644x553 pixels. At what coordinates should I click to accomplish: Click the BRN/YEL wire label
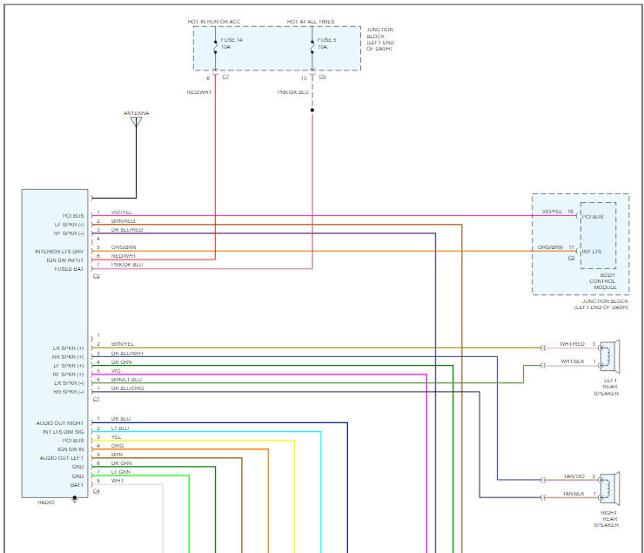(x=123, y=344)
